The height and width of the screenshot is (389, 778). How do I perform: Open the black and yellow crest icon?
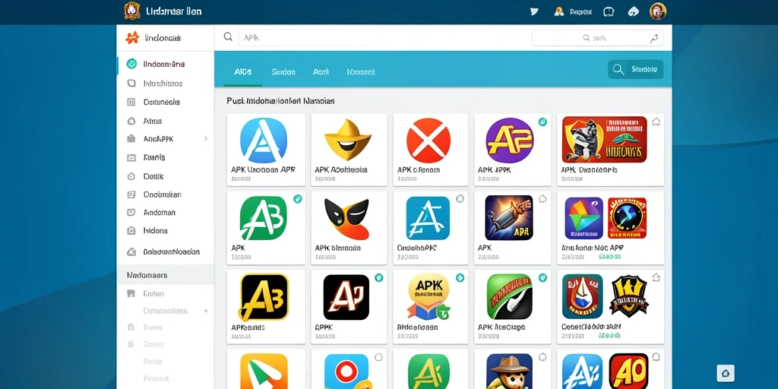click(x=629, y=296)
